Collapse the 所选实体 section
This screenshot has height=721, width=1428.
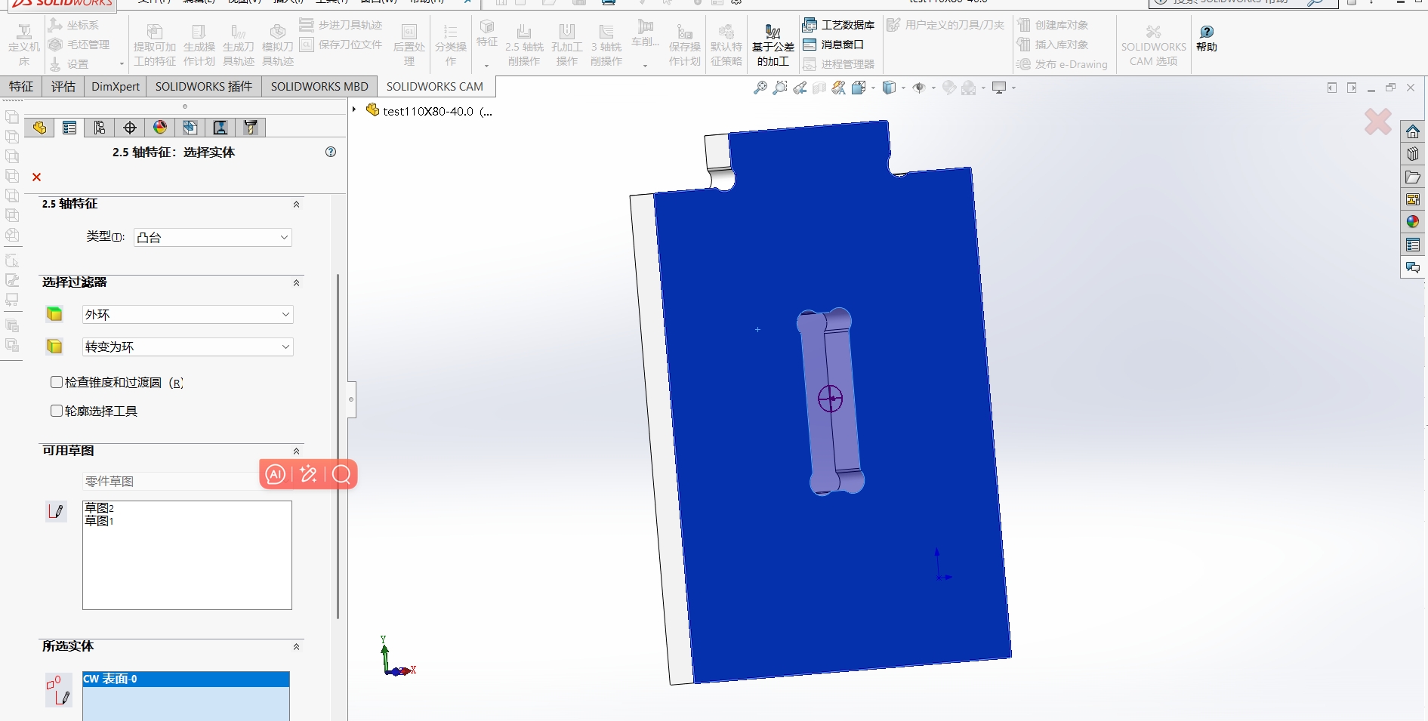pos(296,647)
